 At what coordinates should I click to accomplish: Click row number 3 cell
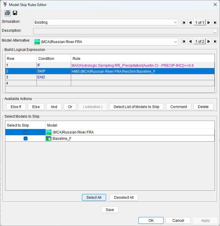coord(21,77)
